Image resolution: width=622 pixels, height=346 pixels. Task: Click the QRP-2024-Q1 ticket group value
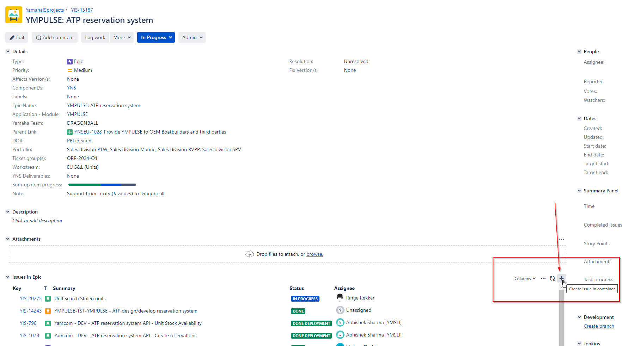pyautogui.click(x=82, y=158)
